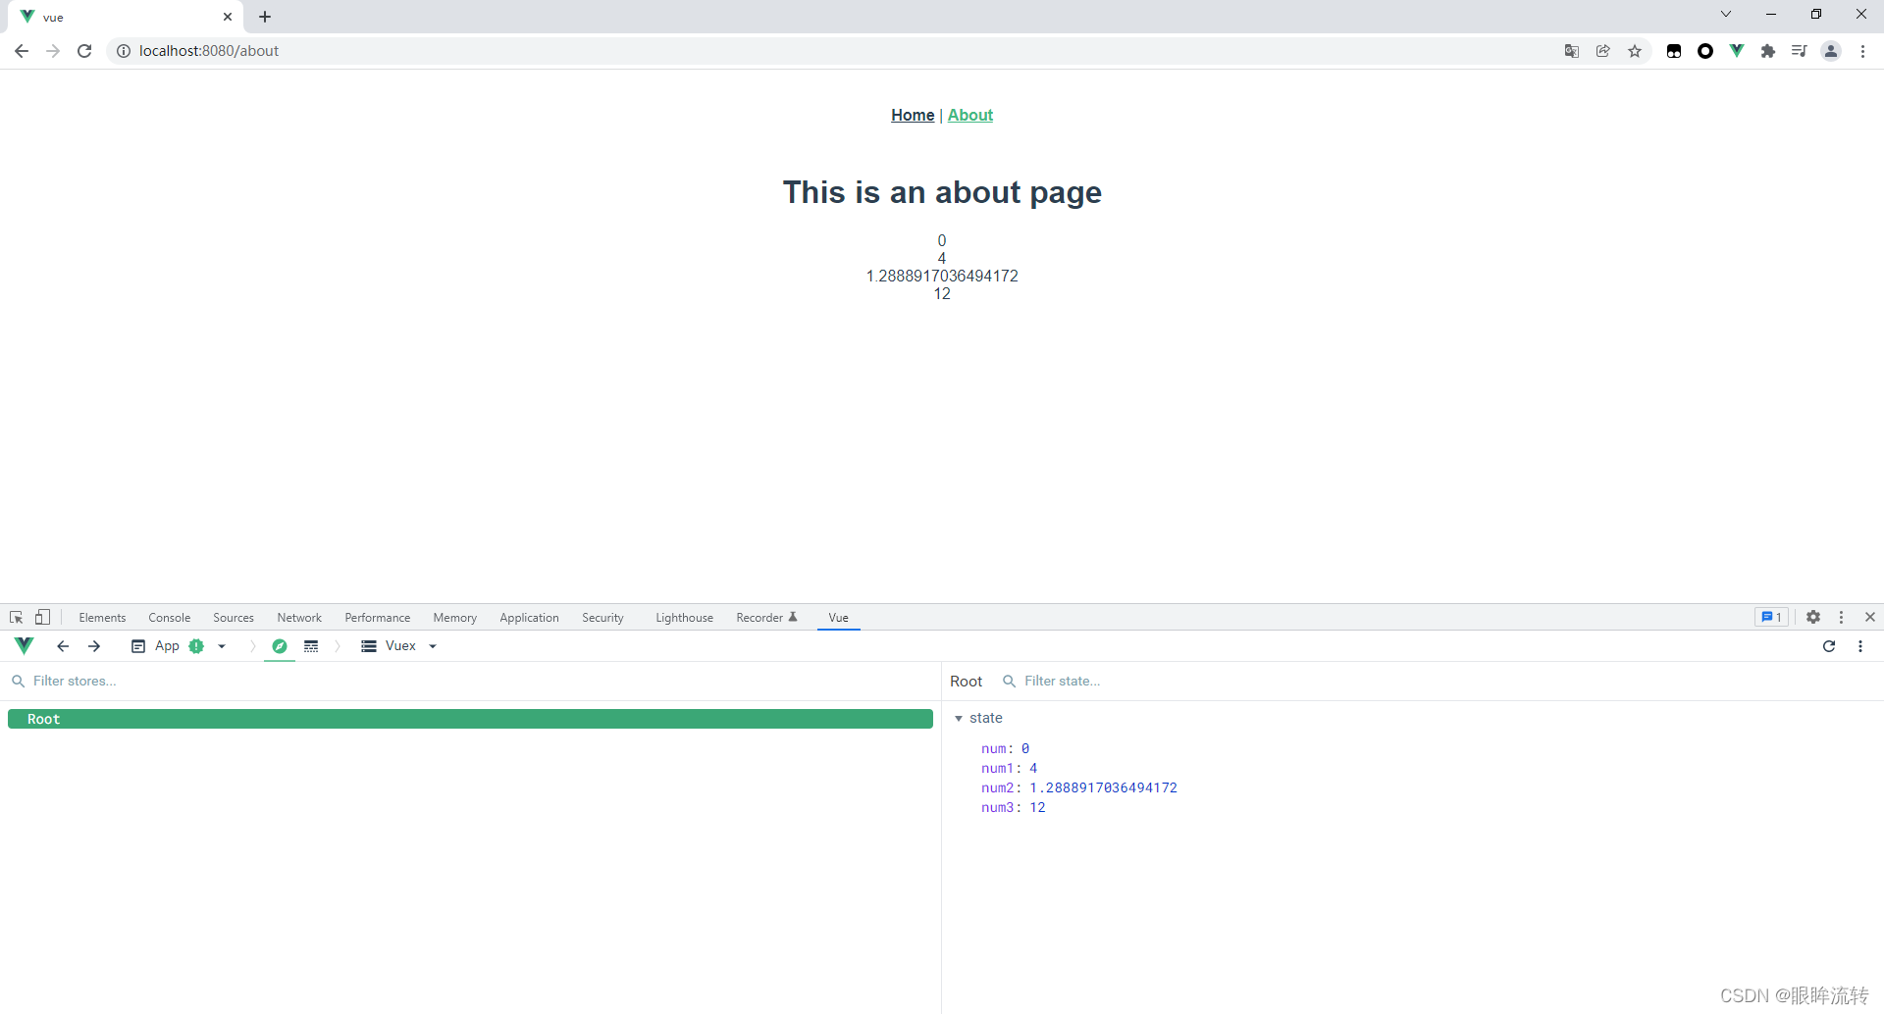Open DevTools customize three-dot menu

[1842, 617]
